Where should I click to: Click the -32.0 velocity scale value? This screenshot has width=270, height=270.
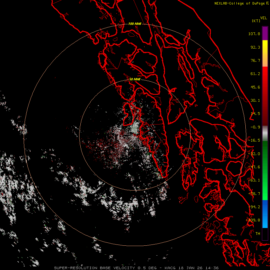[x=254, y=154]
